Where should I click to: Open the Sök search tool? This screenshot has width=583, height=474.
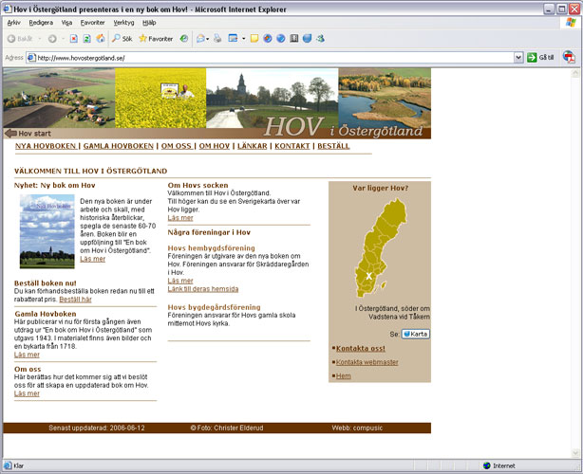point(122,39)
